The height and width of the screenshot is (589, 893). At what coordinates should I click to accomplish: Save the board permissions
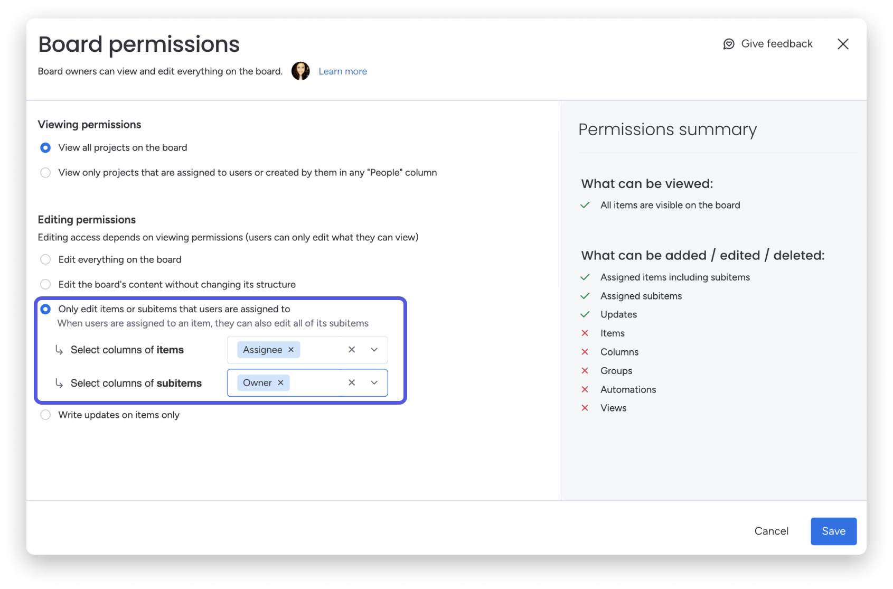coord(833,531)
